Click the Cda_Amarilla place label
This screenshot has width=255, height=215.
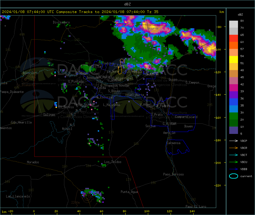21,122
